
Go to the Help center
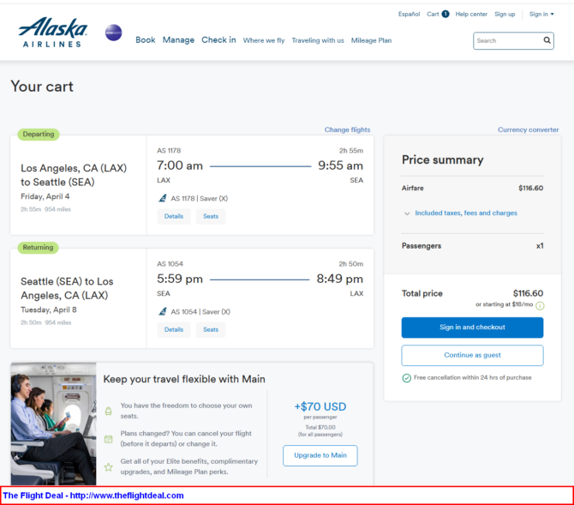point(471,14)
